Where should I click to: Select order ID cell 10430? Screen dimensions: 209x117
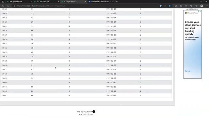[x=5, y=39]
